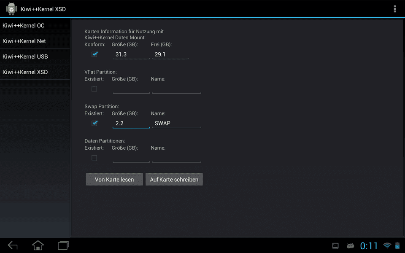
Task: Focus the Frei field showing 29.1
Action: tap(170, 54)
